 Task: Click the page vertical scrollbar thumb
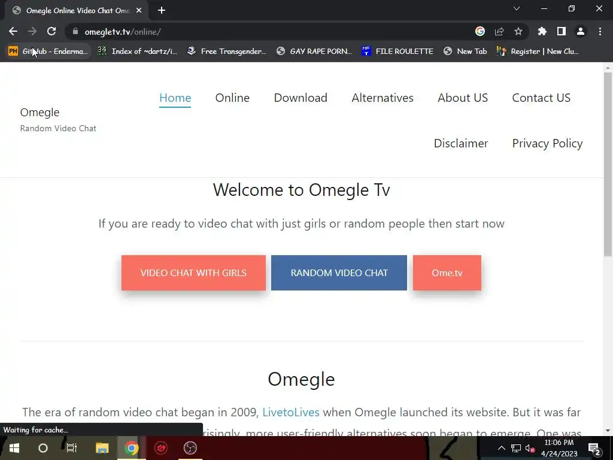[x=608, y=164]
